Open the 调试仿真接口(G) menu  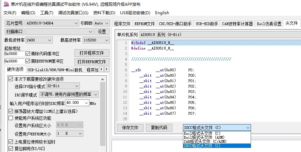point(73,13)
